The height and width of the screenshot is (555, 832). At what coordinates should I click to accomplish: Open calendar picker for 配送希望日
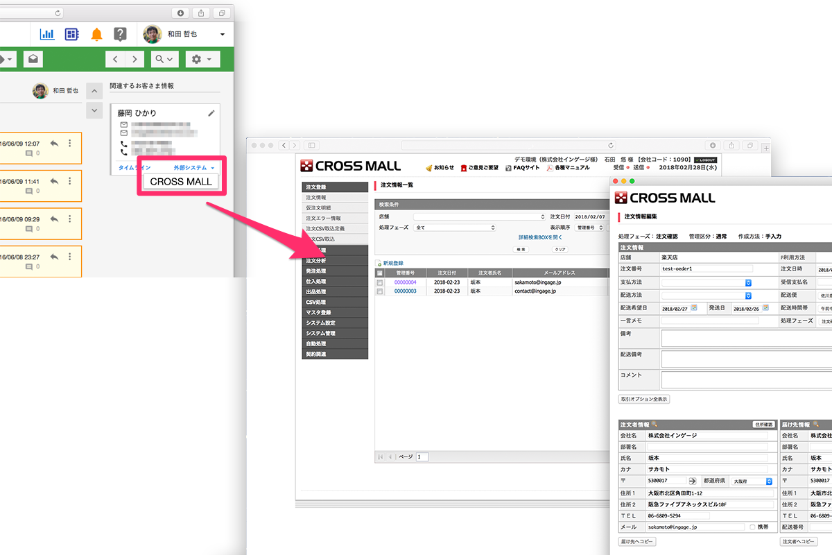tap(694, 308)
